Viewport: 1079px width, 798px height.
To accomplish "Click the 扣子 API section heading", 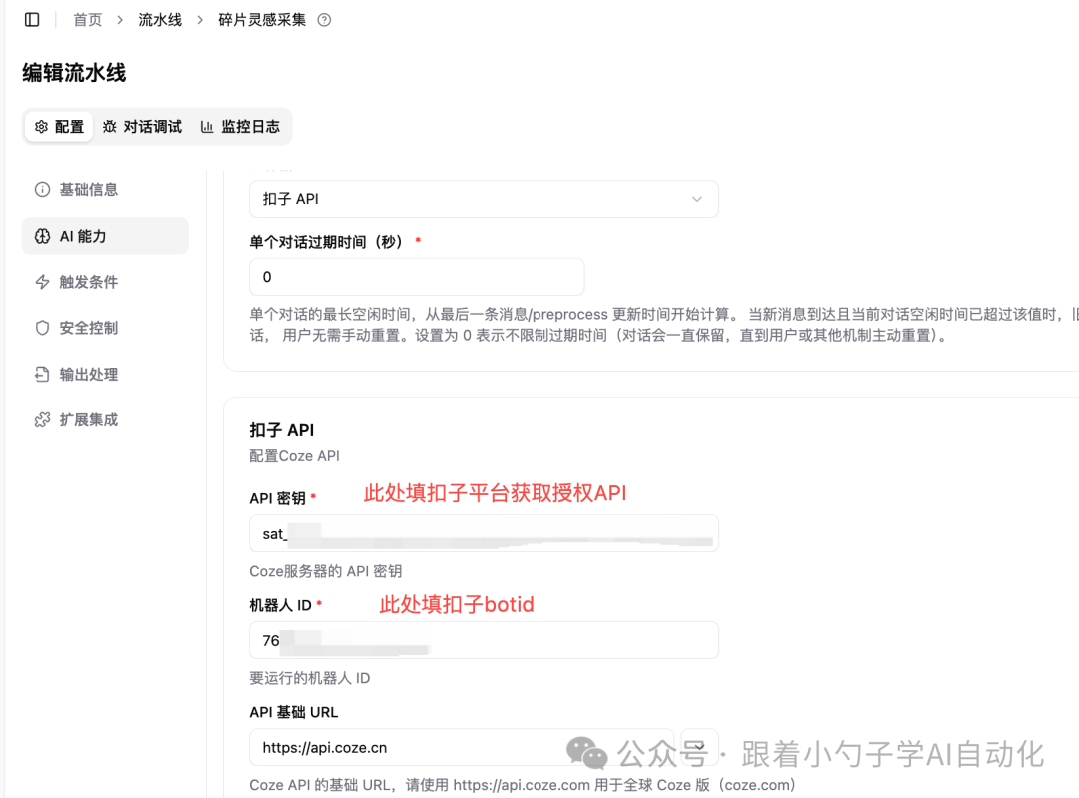I will (x=282, y=430).
